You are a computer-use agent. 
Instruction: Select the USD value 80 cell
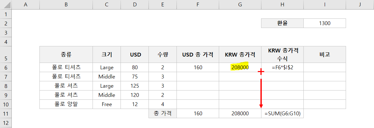135,67
